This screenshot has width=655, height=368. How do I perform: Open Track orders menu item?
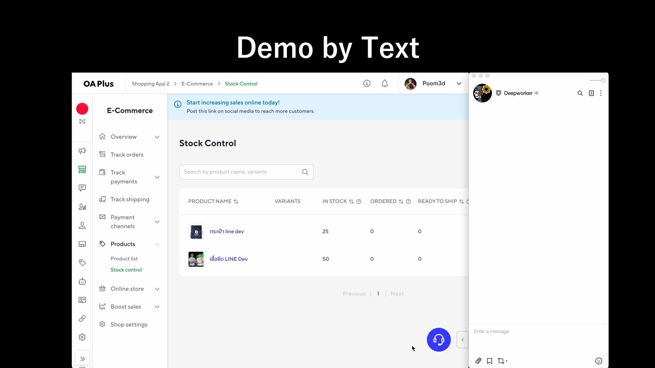point(127,155)
